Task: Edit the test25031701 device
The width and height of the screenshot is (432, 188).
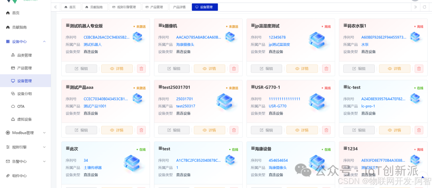Action: coord(174,130)
